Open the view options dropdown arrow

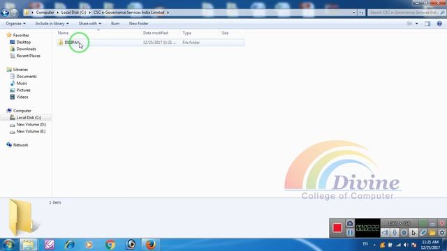417,24
